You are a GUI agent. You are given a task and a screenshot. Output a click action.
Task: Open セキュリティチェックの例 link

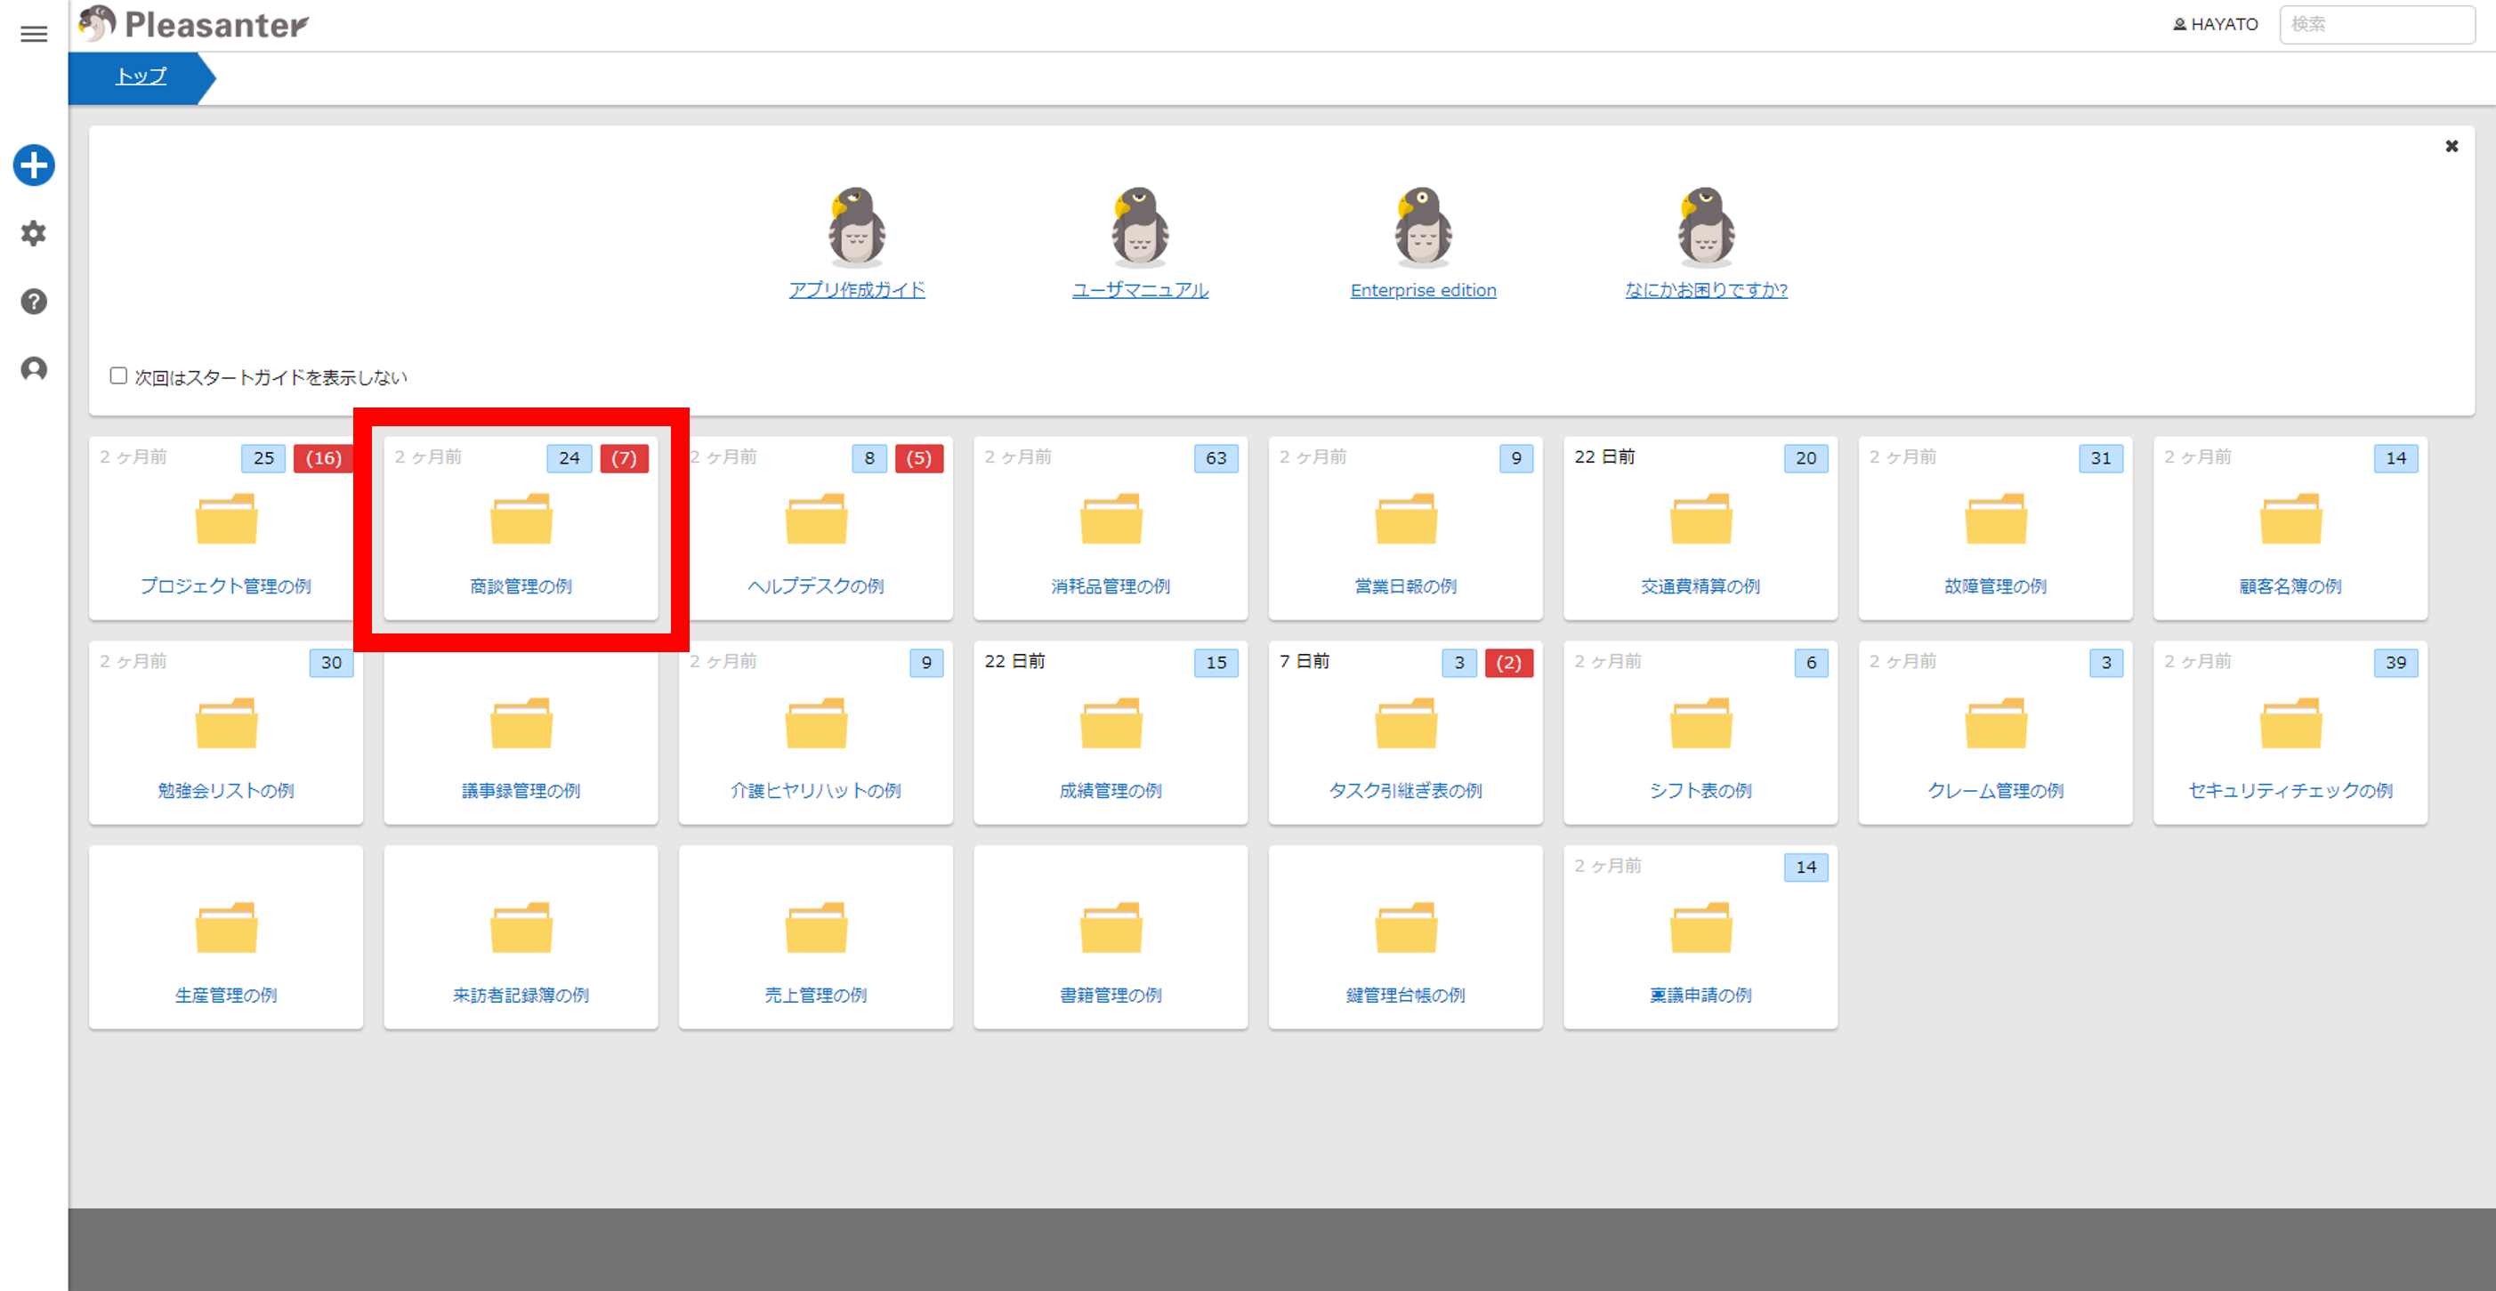(2290, 790)
